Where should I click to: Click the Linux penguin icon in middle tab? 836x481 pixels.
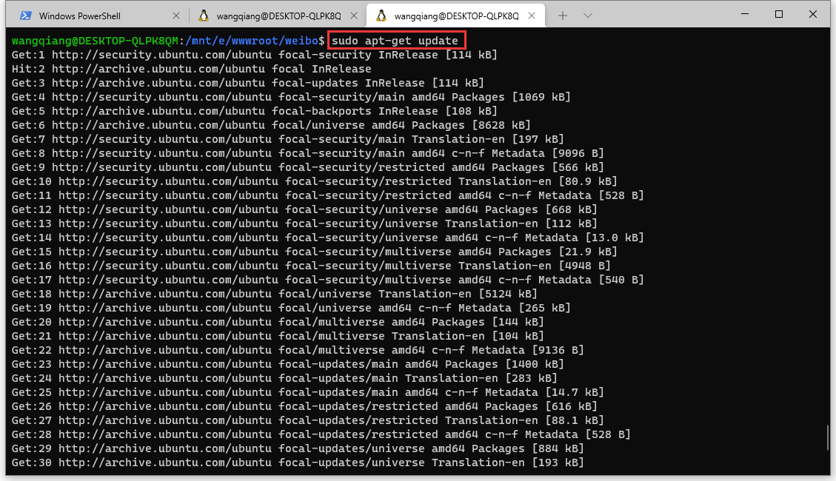(x=203, y=16)
